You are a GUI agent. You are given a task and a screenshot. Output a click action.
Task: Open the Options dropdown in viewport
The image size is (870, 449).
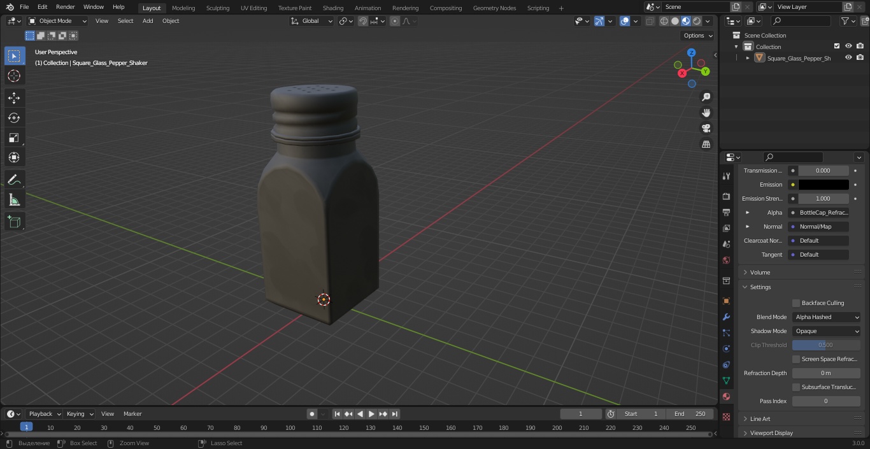click(x=698, y=36)
